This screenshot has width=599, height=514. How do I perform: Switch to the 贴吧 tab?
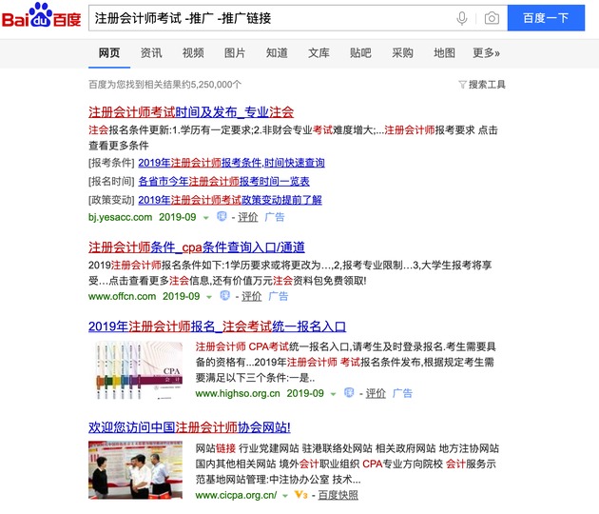[x=360, y=52]
